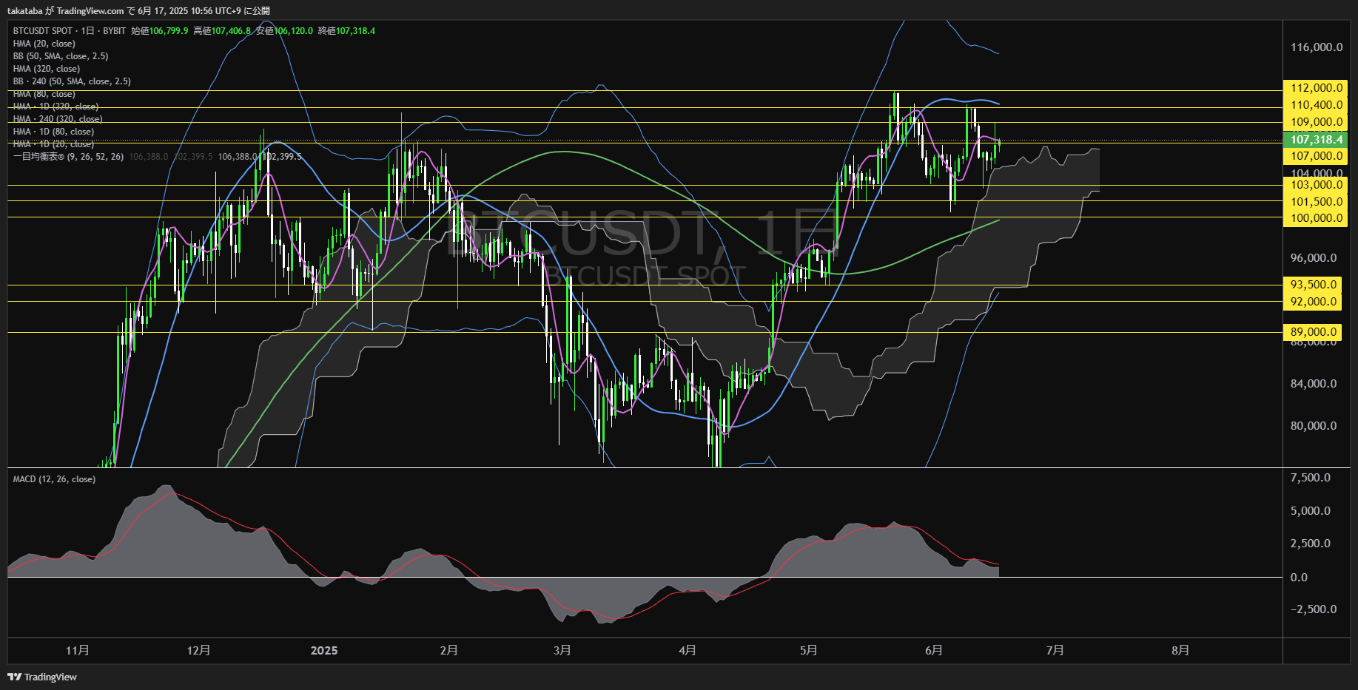This screenshot has height=690, width=1358.
Task: Click the 11月 time axis label
Action: pyautogui.click(x=78, y=650)
